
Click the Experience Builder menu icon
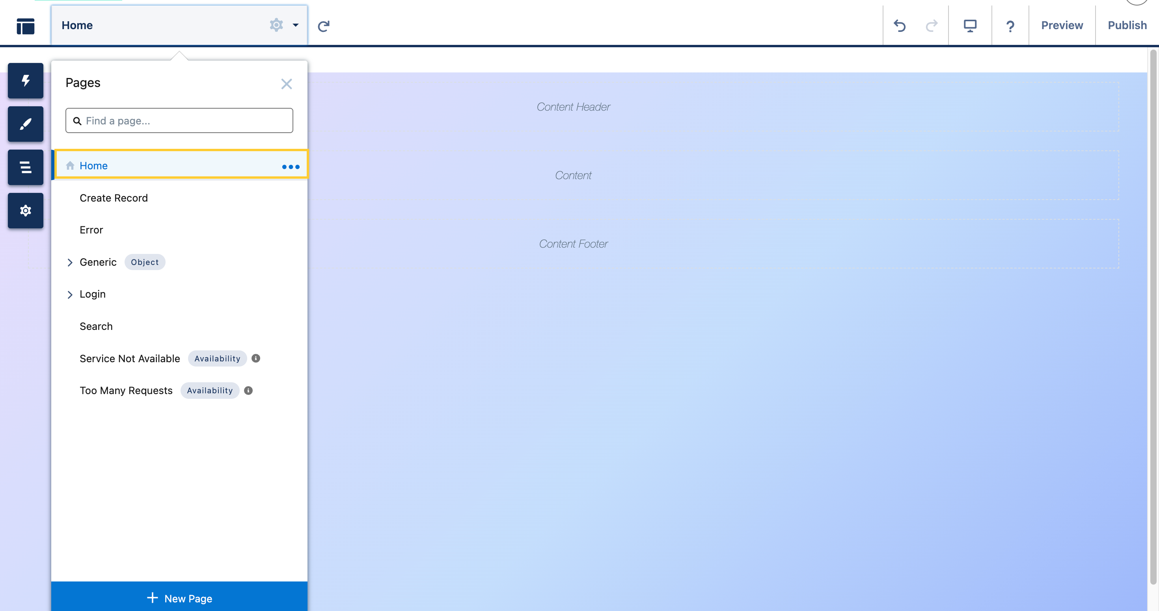point(26,26)
